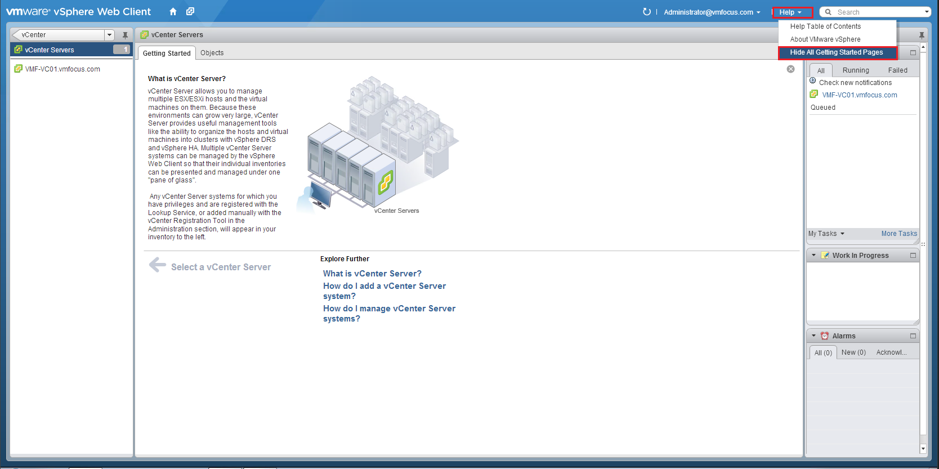This screenshot has height=469, width=939.
Task: Click the linked windows icon beside Home
Action: 190,12
